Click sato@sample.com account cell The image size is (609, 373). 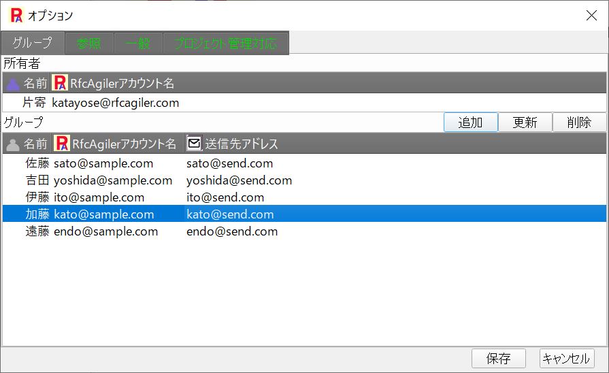103,163
